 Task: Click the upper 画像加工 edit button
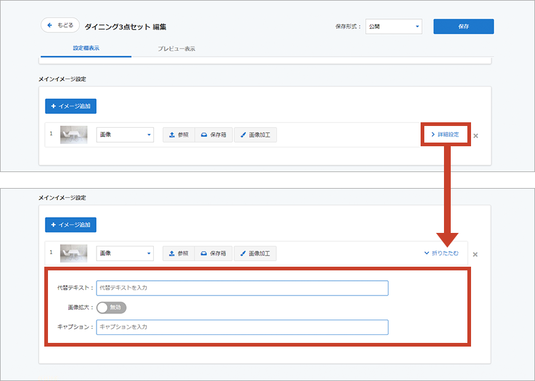point(255,135)
